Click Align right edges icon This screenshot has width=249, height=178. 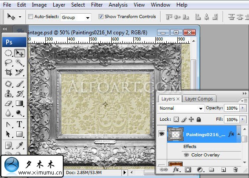(215, 17)
